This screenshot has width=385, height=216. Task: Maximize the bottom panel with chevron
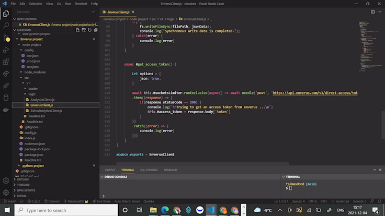click(375, 170)
